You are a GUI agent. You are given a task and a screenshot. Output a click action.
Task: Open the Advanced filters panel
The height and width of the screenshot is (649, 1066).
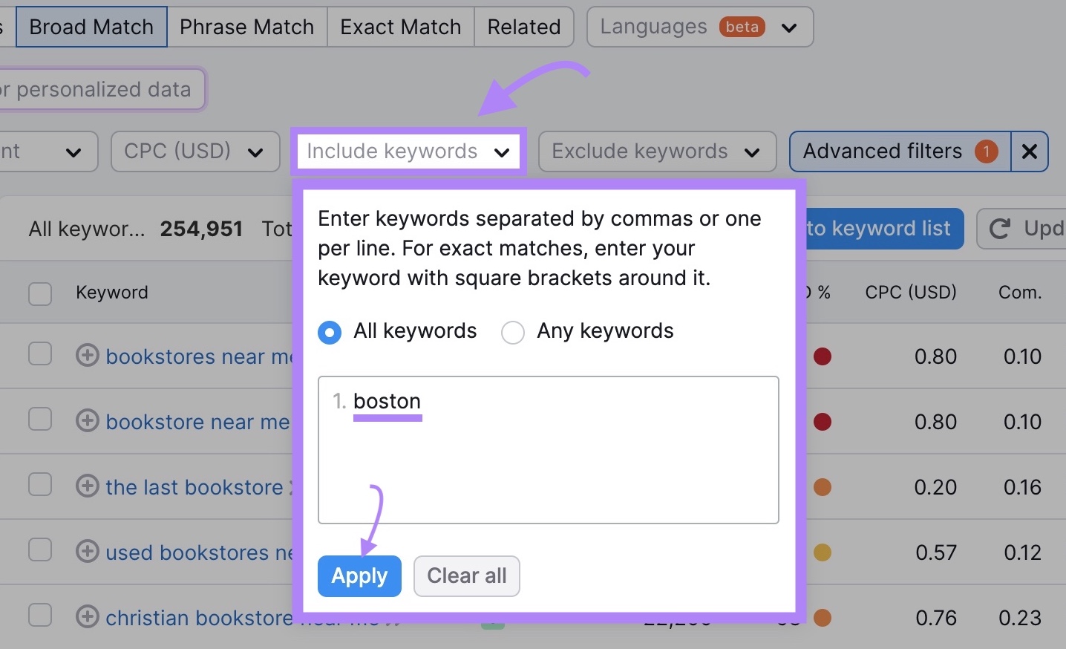(x=900, y=151)
